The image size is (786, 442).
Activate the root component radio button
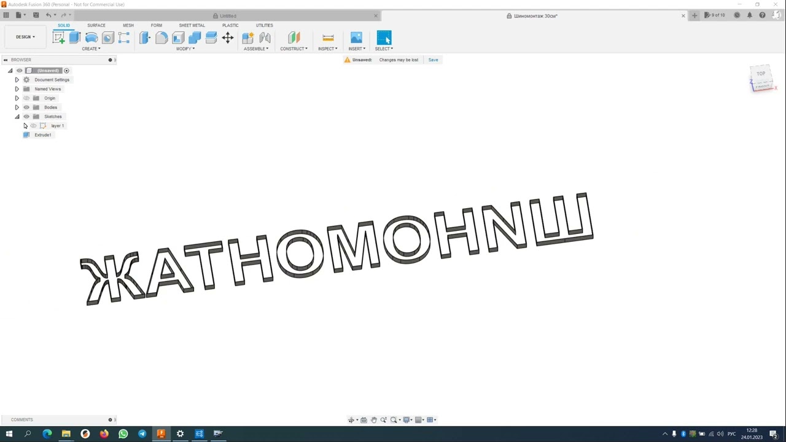pos(66,71)
